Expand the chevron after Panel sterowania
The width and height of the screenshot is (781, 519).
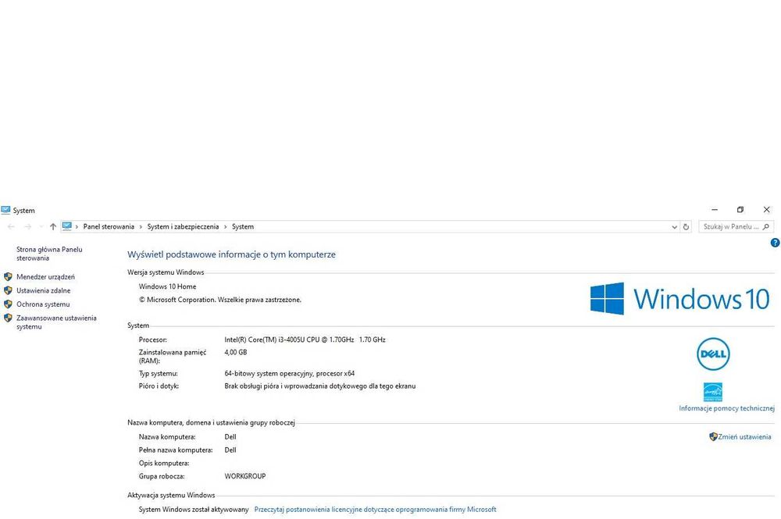pos(141,227)
